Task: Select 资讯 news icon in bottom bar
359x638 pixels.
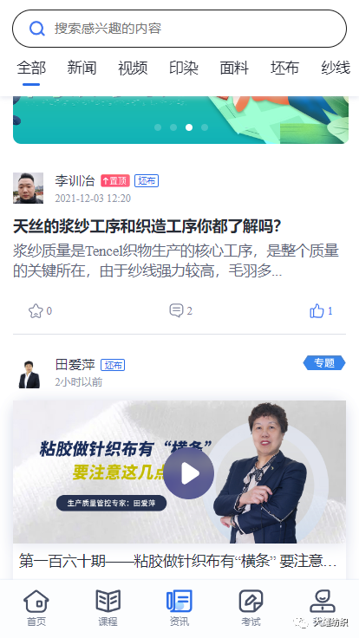Action: [179, 601]
